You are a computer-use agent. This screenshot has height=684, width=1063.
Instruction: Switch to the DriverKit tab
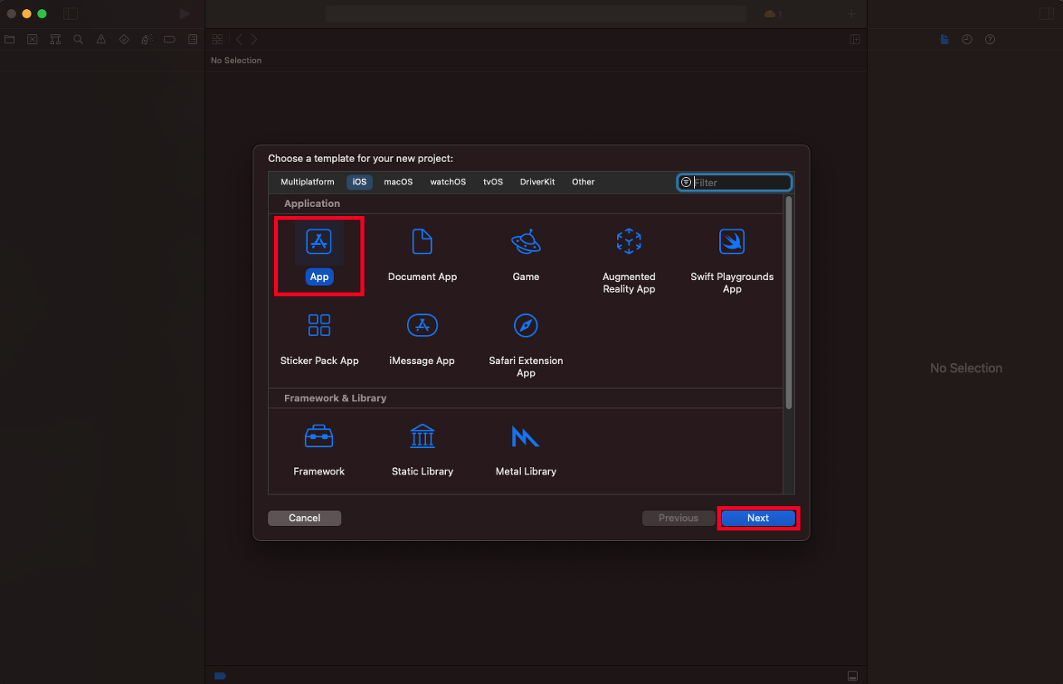pyautogui.click(x=537, y=182)
